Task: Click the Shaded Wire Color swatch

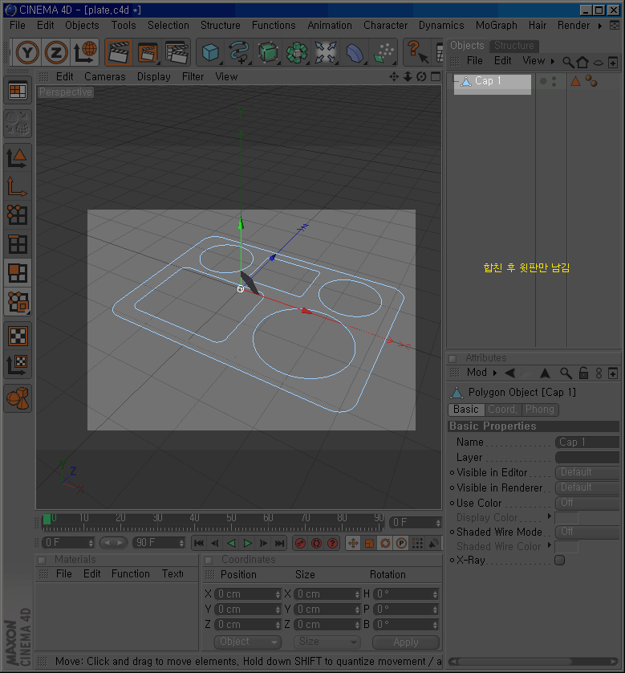Action: (566, 547)
